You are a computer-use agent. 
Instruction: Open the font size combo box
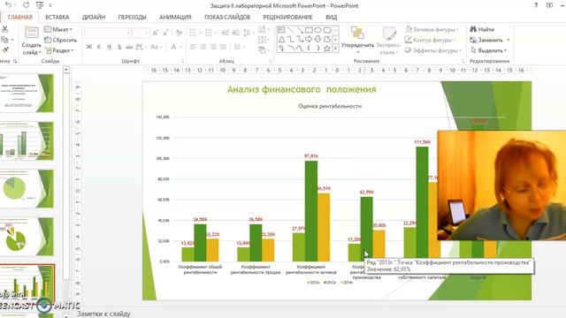point(141,34)
